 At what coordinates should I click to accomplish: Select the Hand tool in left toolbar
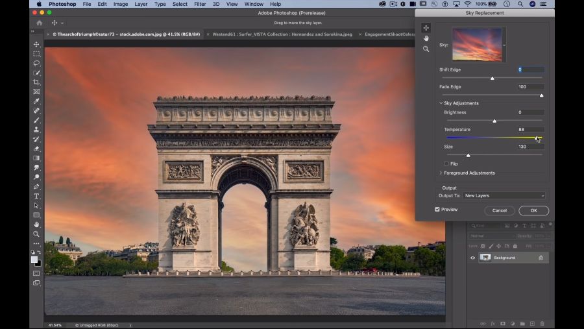click(36, 225)
